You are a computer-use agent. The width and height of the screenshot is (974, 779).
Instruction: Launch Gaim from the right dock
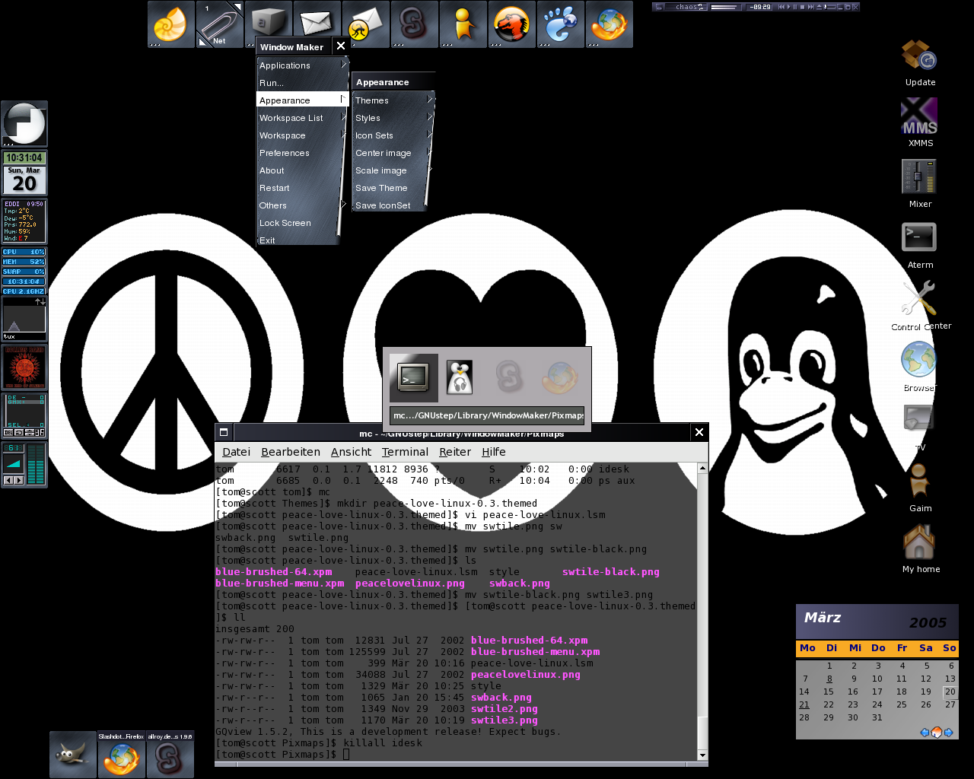point(918,480)
